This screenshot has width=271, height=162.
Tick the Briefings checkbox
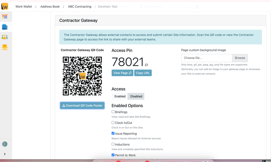click(113, 112)
